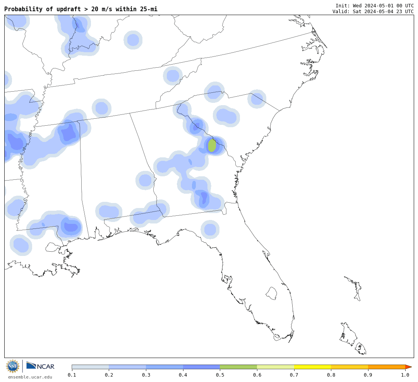The width and height of the screenshot is (418, 382).
Task: Select the 0.5–0.6 green legend swatch
Action: click(x=238, y=367)
